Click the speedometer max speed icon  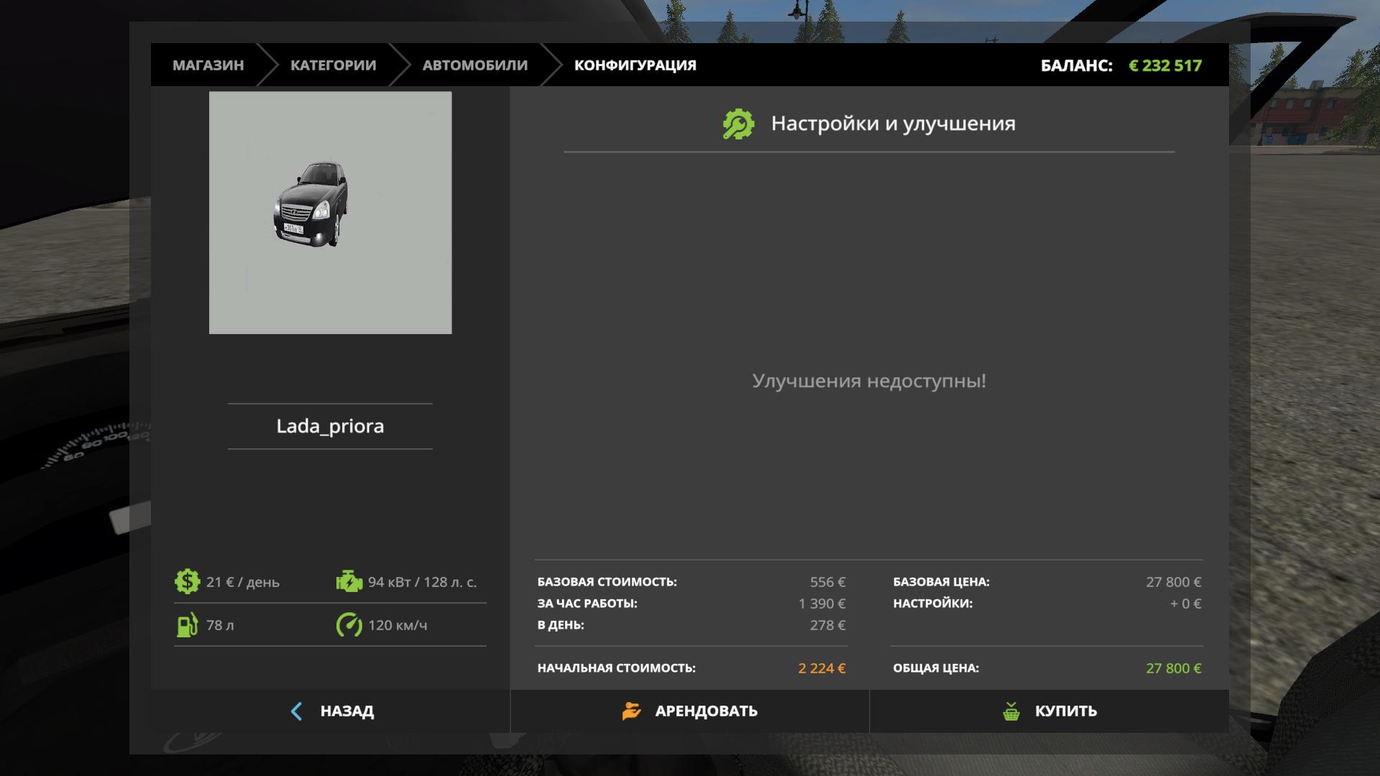click(349, 624)
